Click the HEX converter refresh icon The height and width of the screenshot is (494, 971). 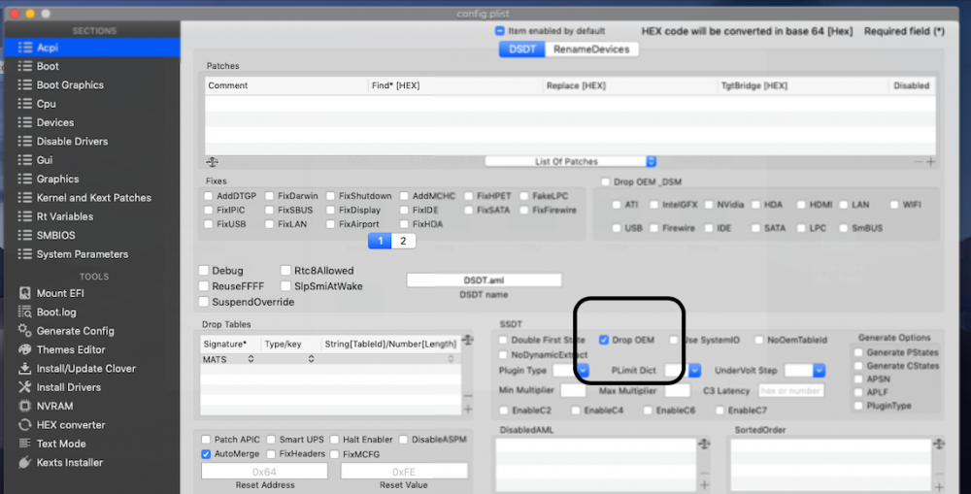pos(25,425)
